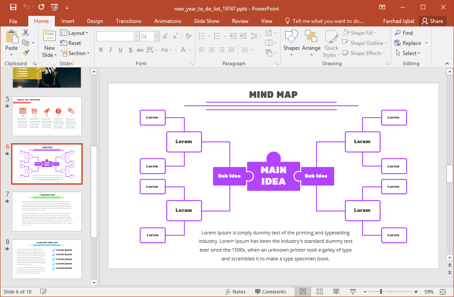Open the font size dropdown
The width and height of the screenshot is (454, 297).
pyautogui.click(x=156, y=37)
